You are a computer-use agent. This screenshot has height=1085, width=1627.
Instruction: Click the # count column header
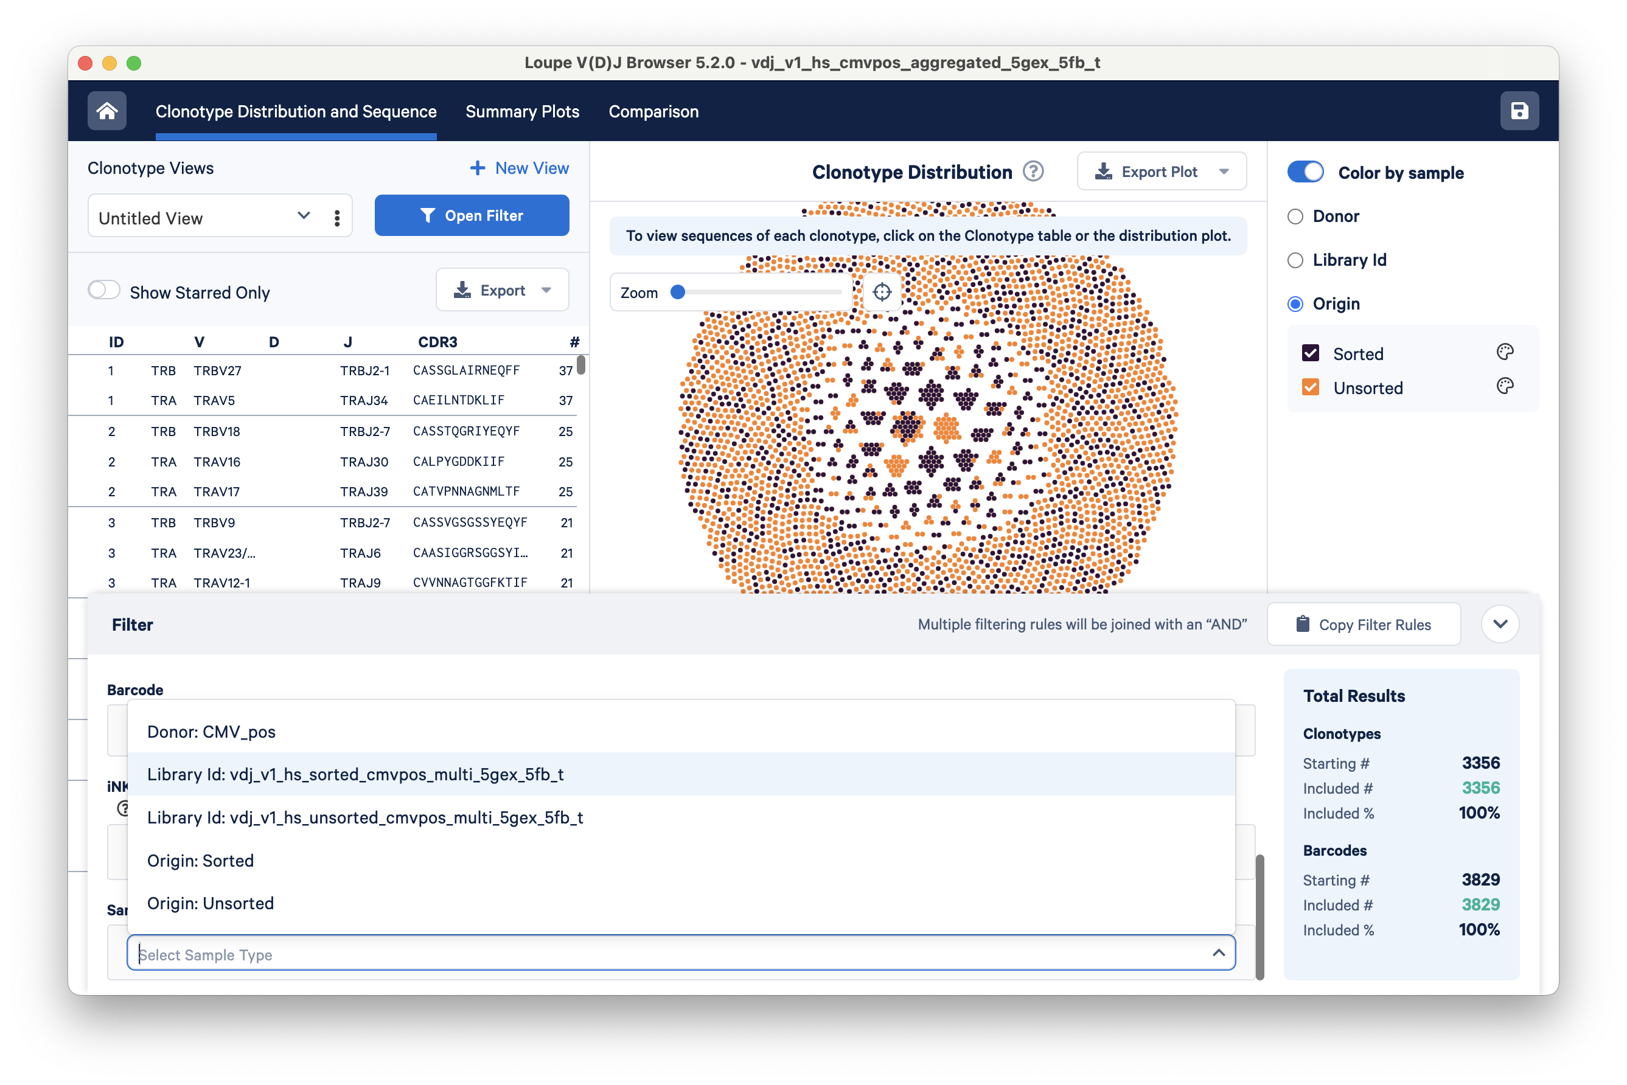[x=574, y=342]
